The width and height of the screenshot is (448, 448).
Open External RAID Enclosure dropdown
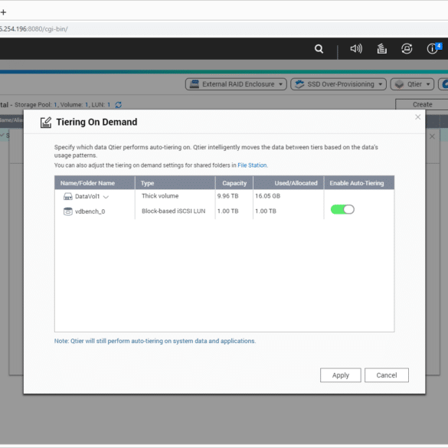236,84
